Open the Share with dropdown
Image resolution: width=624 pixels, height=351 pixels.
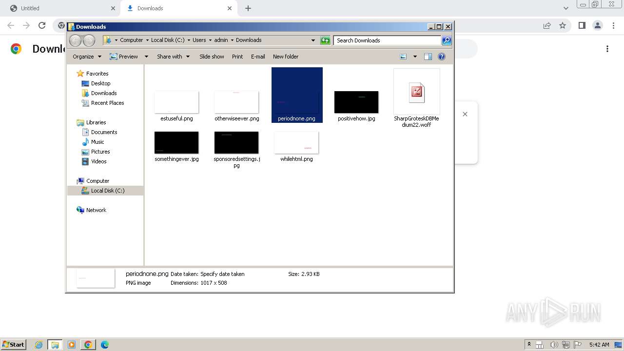point(173,57)
